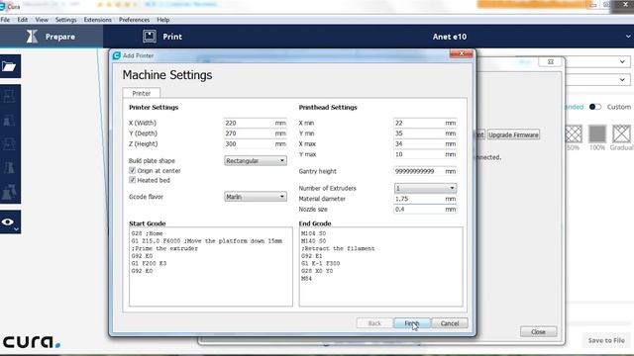Open the Help menu
Viewport: 634px width, 356px height.
tap(162, 20)
